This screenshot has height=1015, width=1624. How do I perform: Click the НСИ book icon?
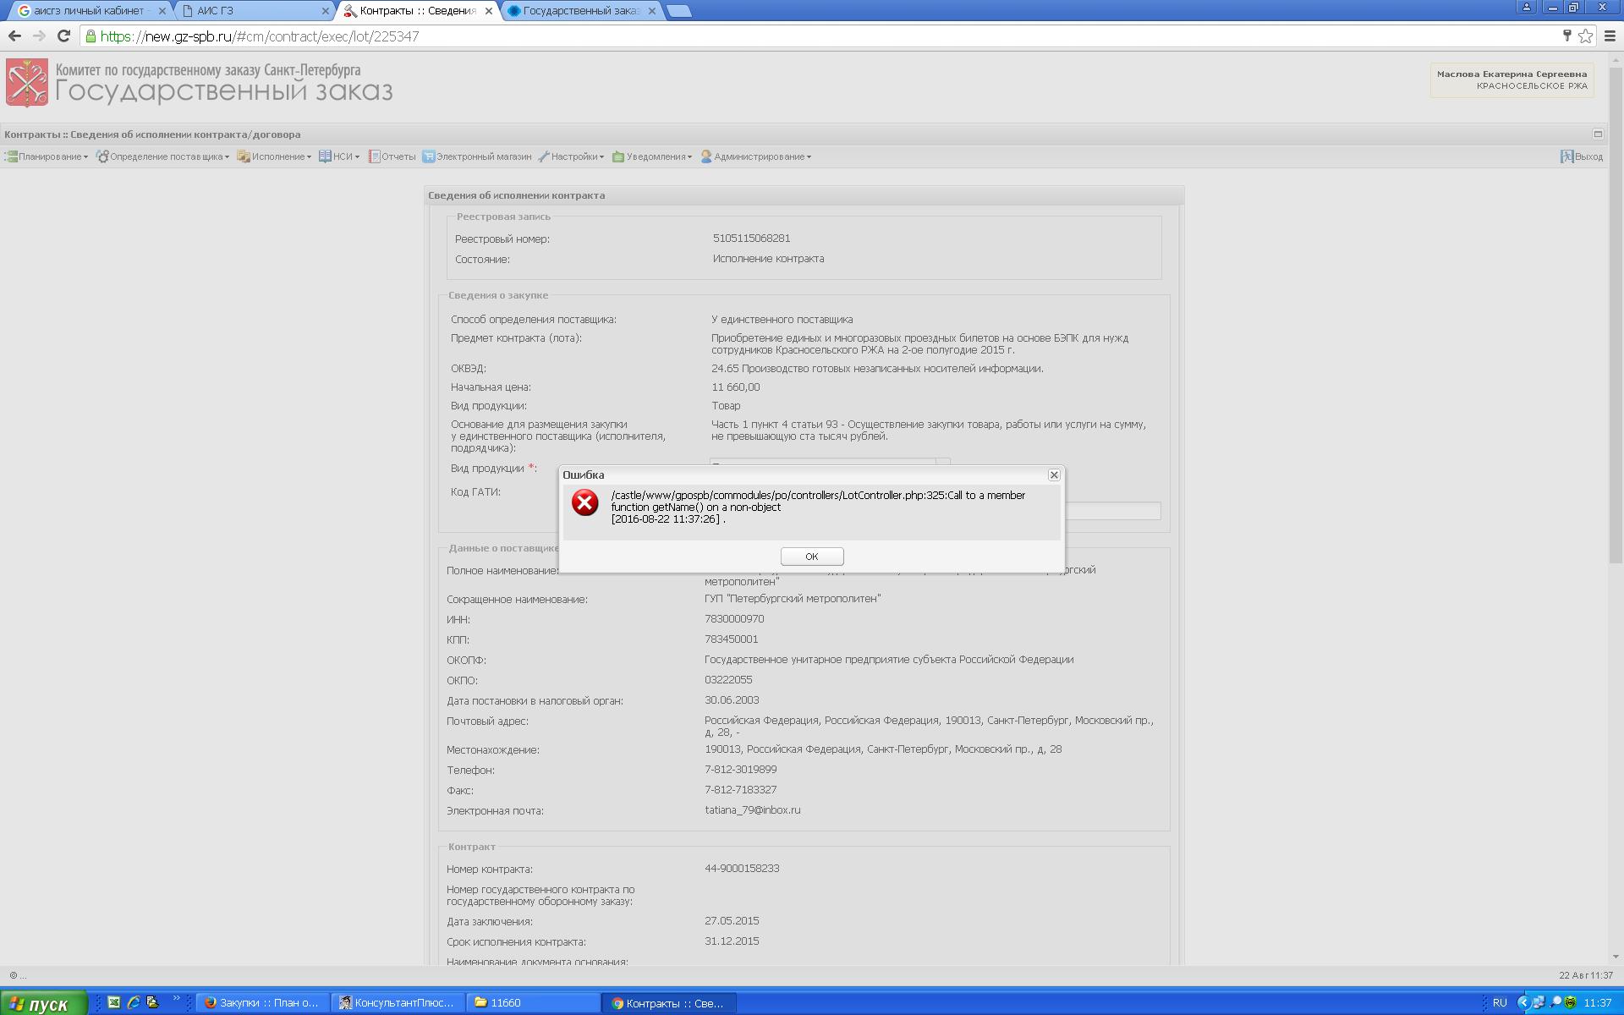tap(325, 156)
